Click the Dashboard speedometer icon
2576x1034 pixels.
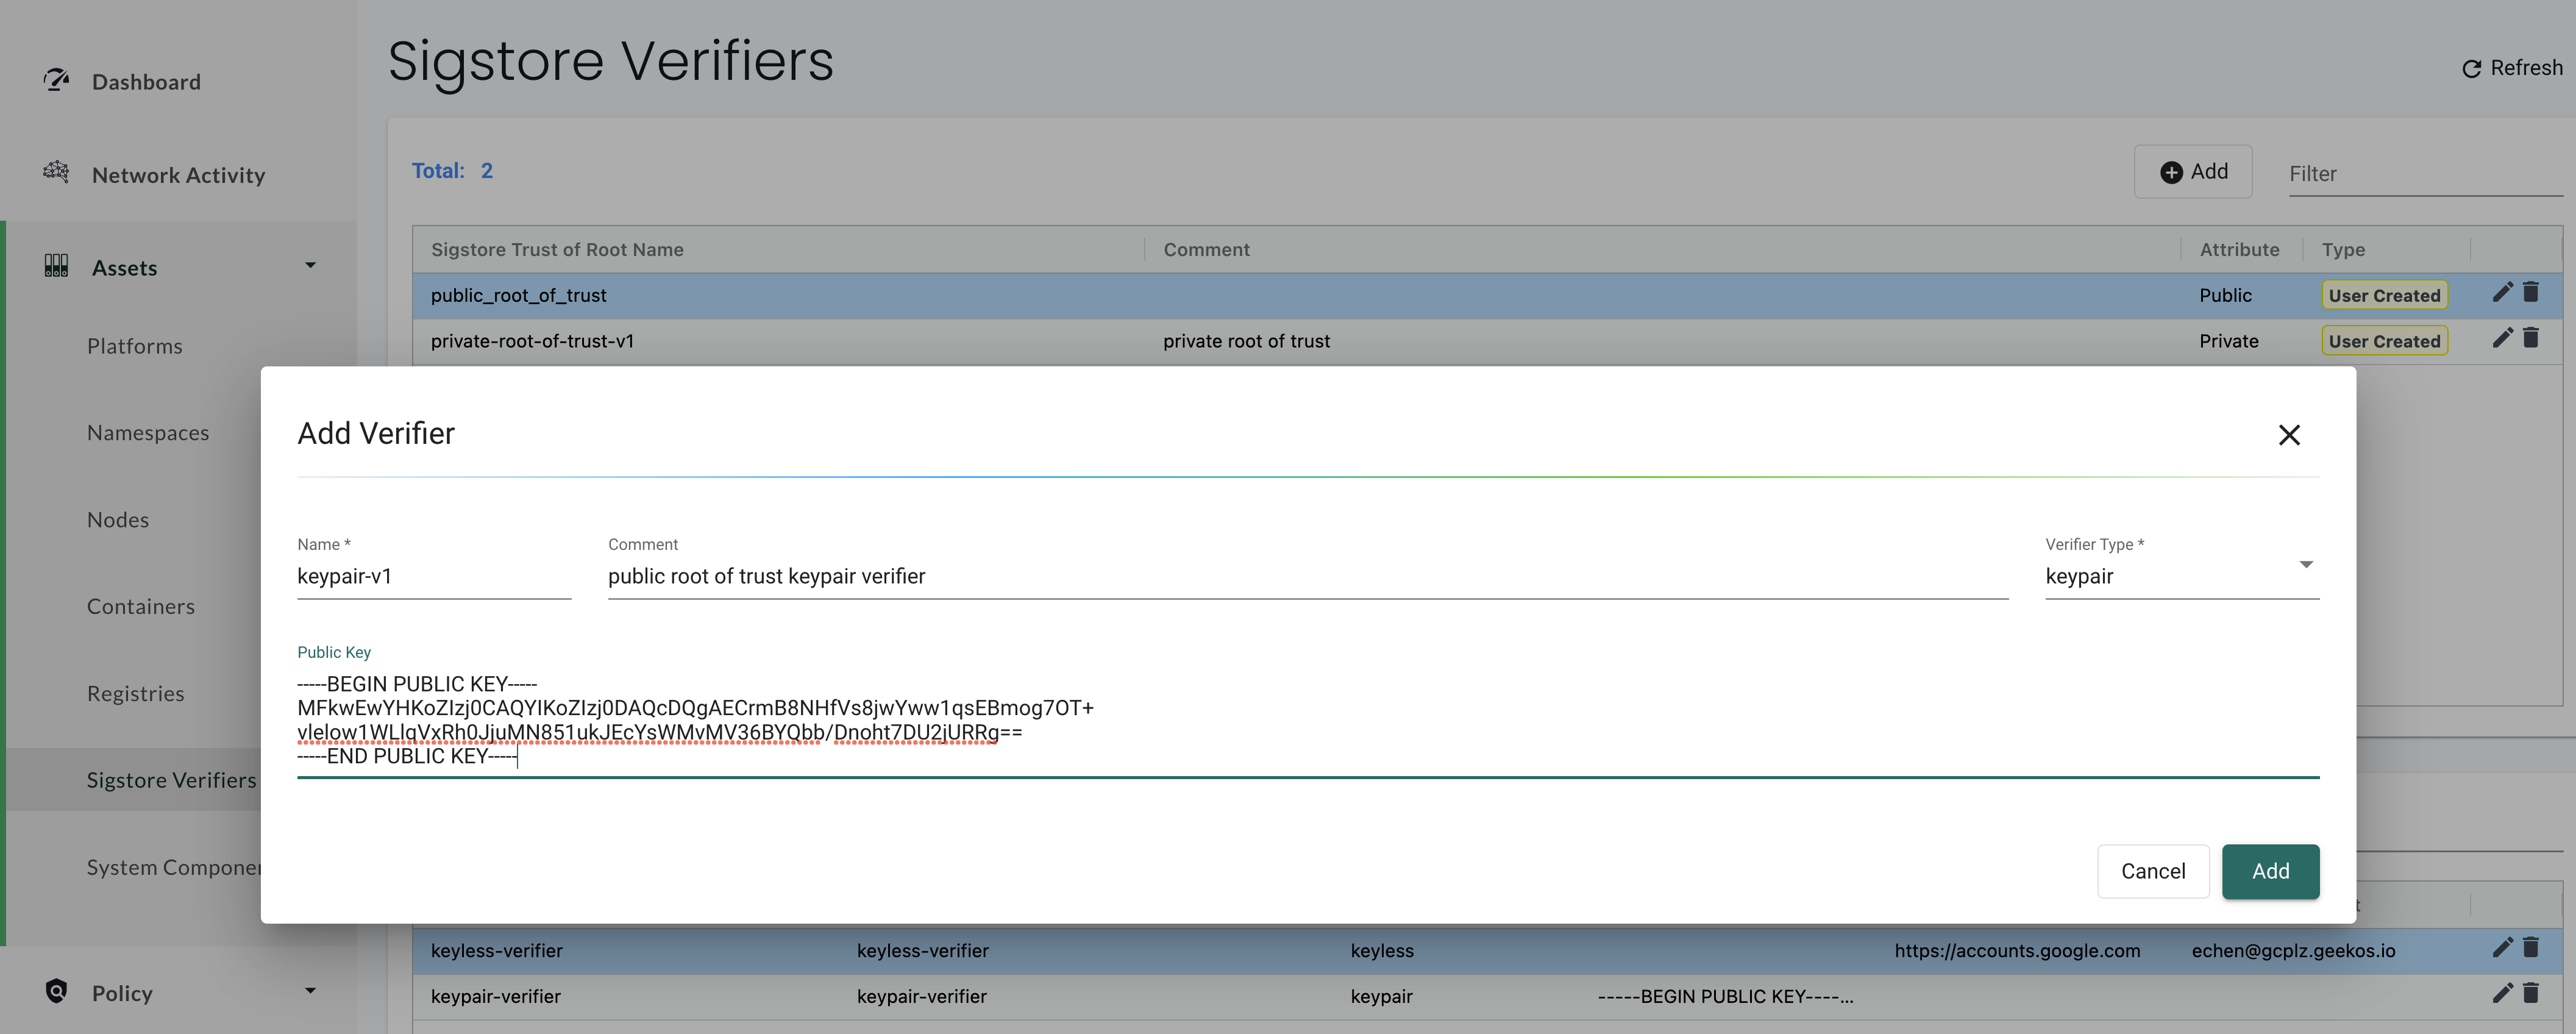[56, 80]
